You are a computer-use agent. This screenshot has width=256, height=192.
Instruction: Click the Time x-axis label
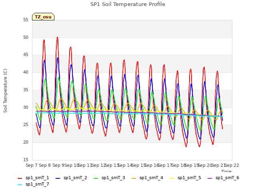tap(226, 171)
